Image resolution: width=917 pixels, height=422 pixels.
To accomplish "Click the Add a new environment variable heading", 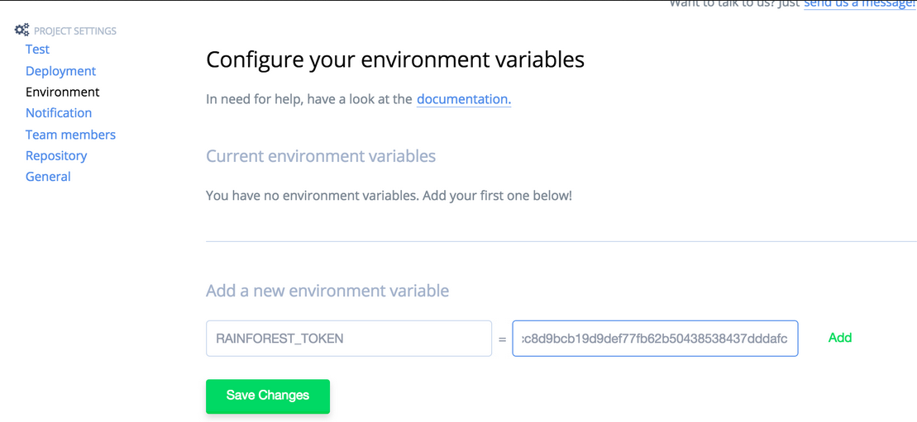I will pyautogui.click(x=327, y=291).
